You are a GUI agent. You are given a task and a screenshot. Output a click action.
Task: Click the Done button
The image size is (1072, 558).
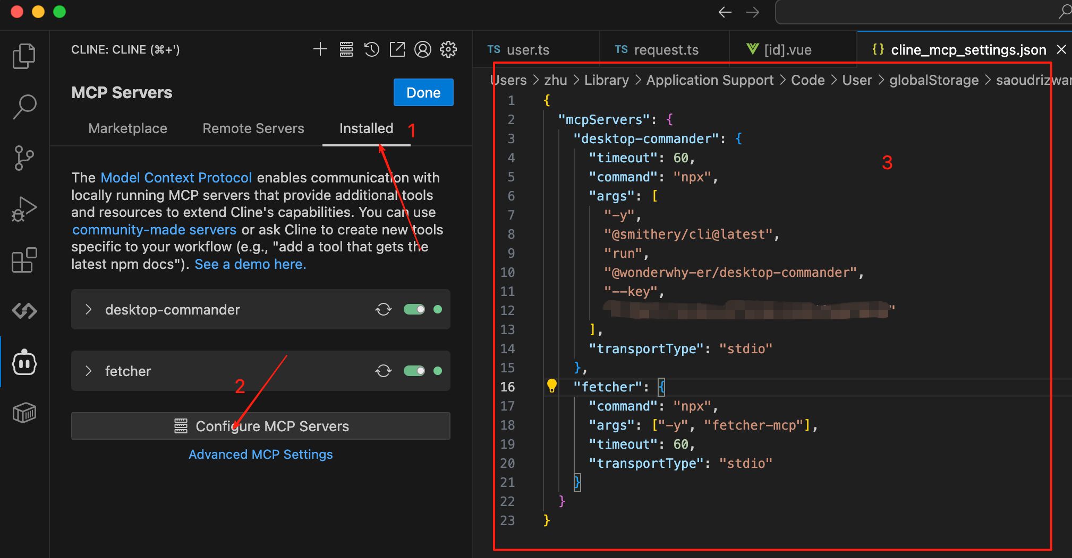point(423,92)
